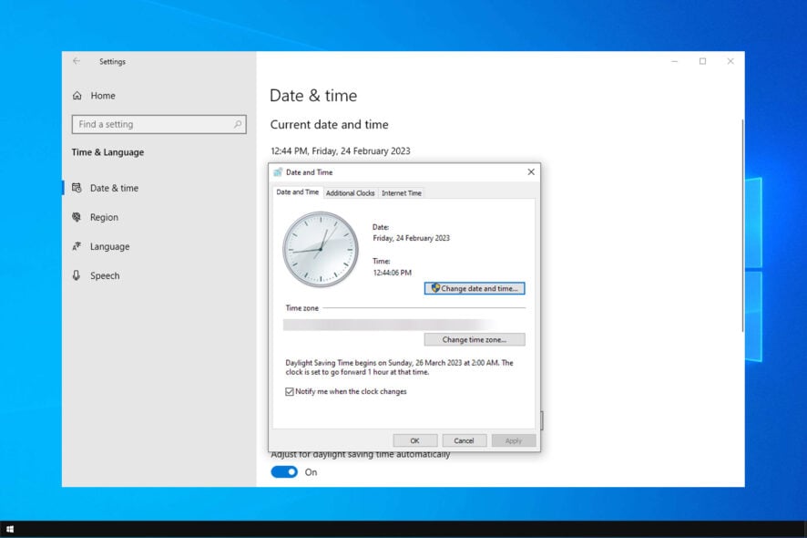Click the shield icon on Change date and time
Viewport: 807px width, 538px height.
435,288
